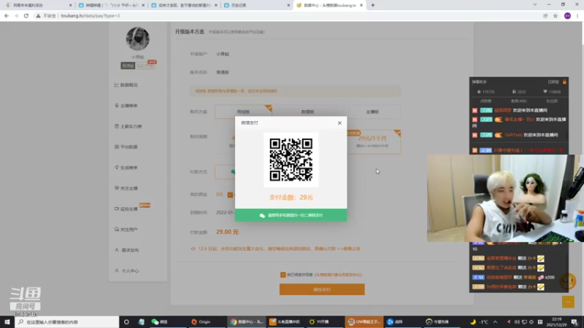Open 数据概况 in the sidebar
Viewport: 584px width, 328px height.
(126, 85)
